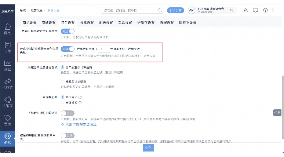Image resolution: width=284 pixels, height=157 pixels.
Task: Switch to 商城设置 tab
Action: pyautogui.click(x=48, y=23)
